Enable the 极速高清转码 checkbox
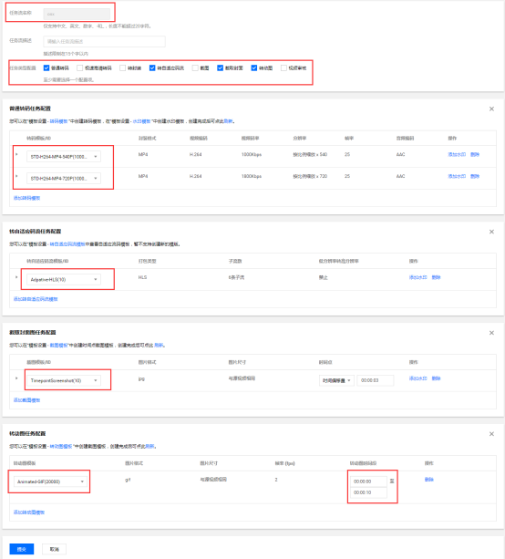 (x=80, y=67)
